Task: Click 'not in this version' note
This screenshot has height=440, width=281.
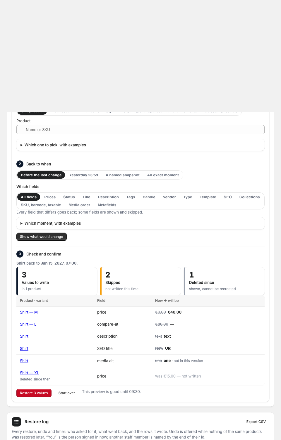Action: point(188,361)
